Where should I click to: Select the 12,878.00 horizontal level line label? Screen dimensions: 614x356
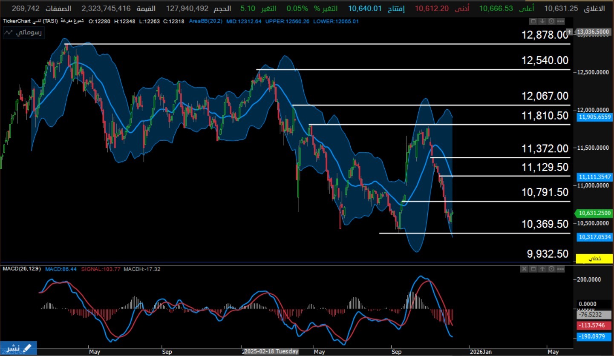(545, 35)
